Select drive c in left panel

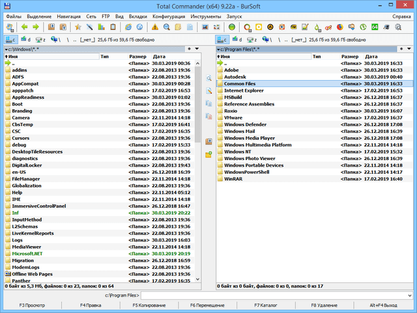pos(9,40)
